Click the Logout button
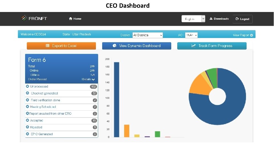 tap(243, 19)
